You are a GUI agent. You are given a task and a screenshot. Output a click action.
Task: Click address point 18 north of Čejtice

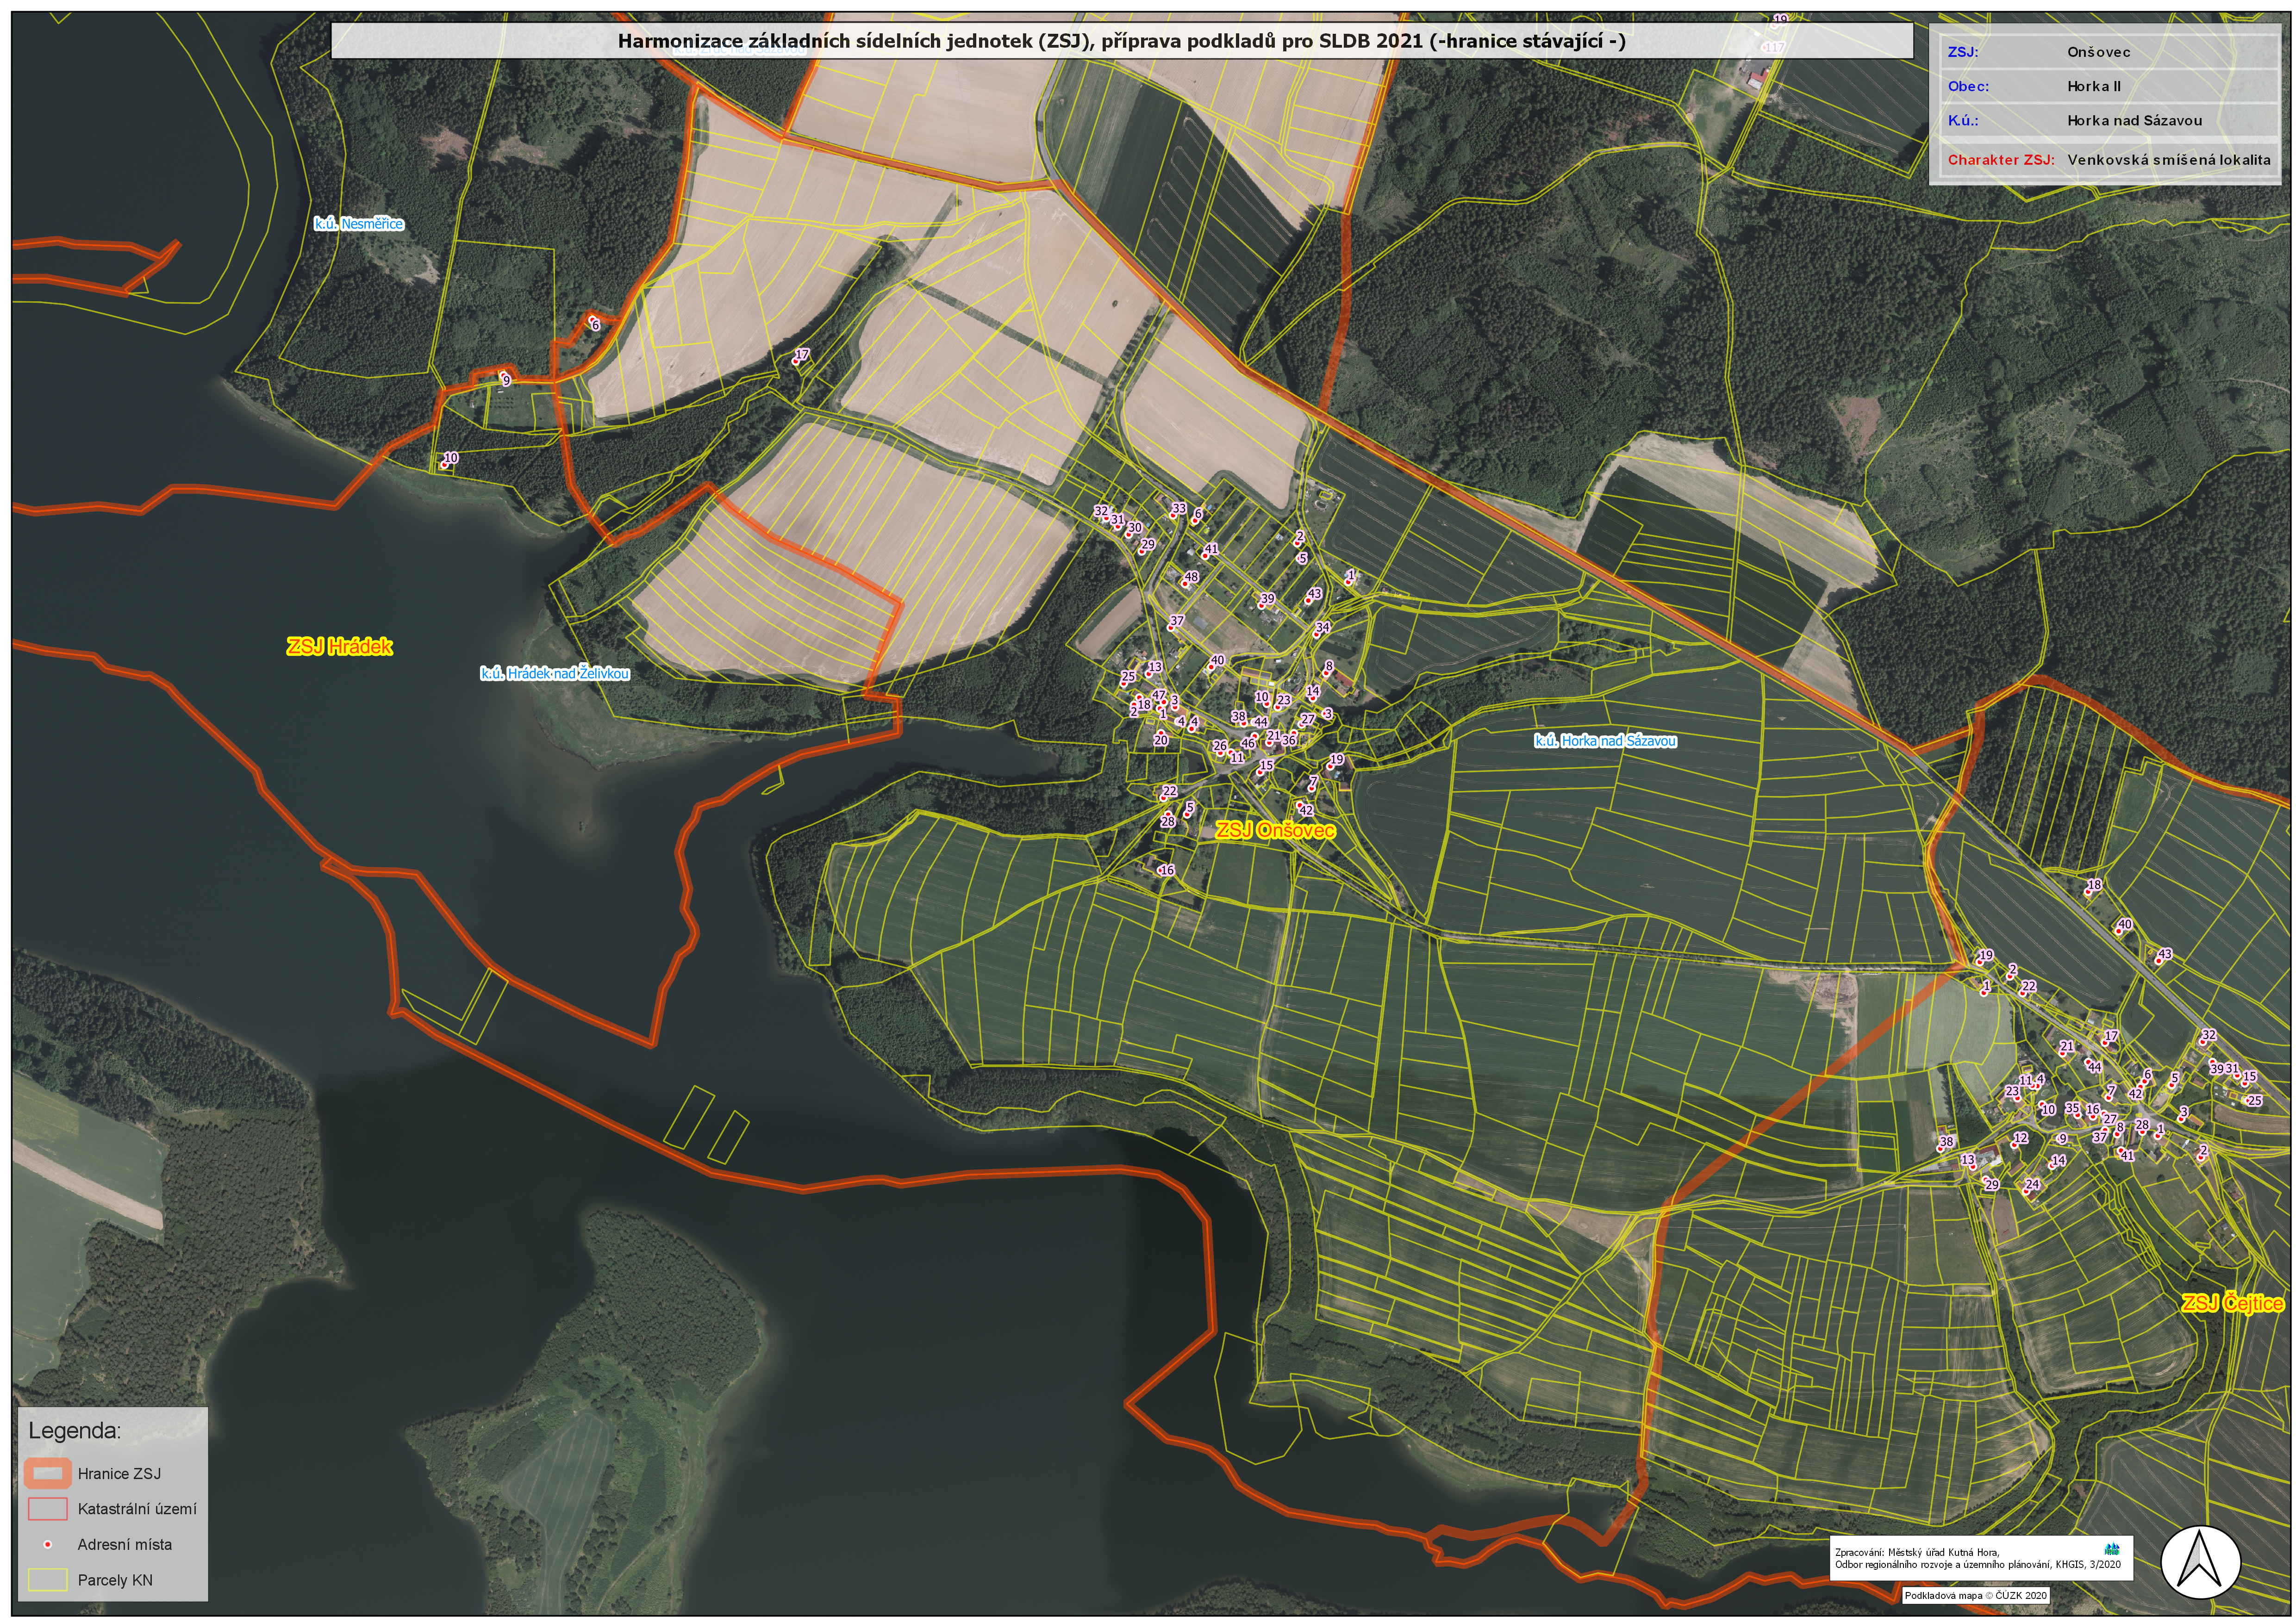tap(2088, 891)
